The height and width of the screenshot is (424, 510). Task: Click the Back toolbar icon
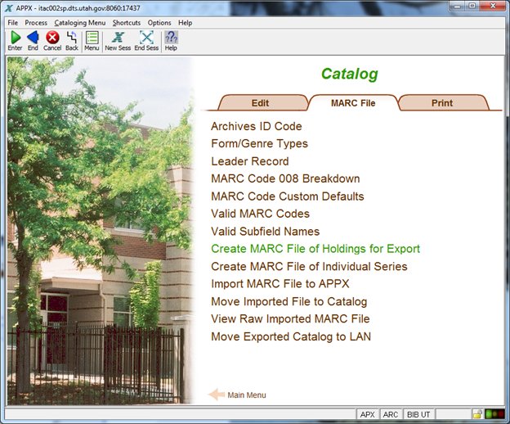coord(72,38)
